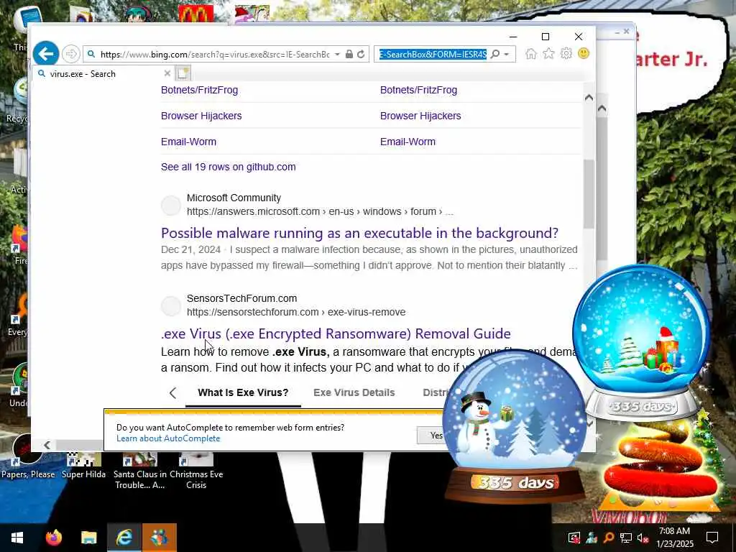This screenshot has width=736, height=552.
Task: Click the page's vertical scrollbar up arrow
Action: 589,98
